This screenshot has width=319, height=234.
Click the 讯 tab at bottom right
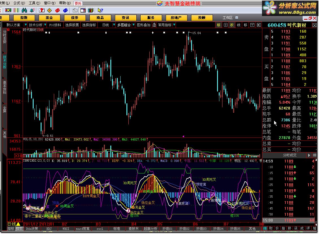click(x=296, y=228)
